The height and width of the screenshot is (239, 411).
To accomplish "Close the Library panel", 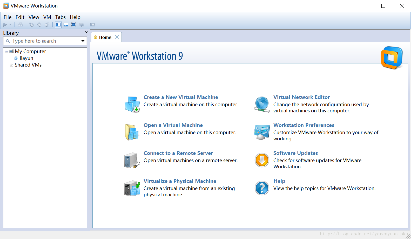I will [x=86, y=32].
